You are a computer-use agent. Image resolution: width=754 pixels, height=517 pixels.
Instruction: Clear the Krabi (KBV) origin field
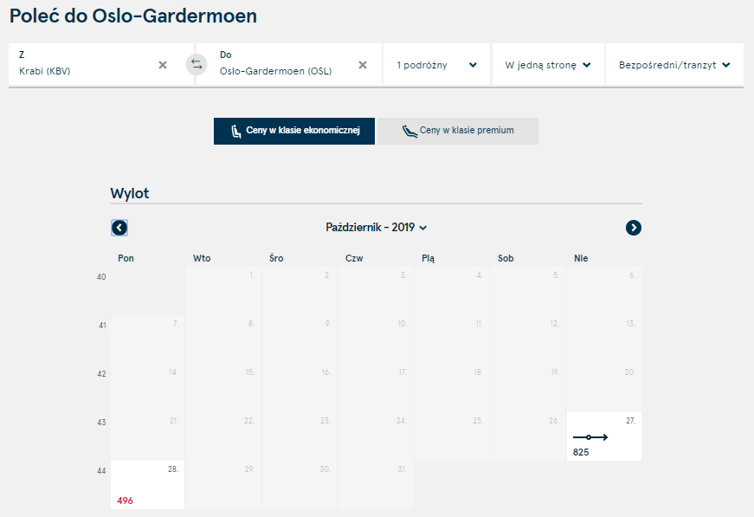(163, 65)
